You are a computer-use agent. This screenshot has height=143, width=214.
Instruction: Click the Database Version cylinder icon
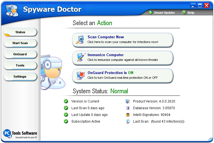point(128,108)
